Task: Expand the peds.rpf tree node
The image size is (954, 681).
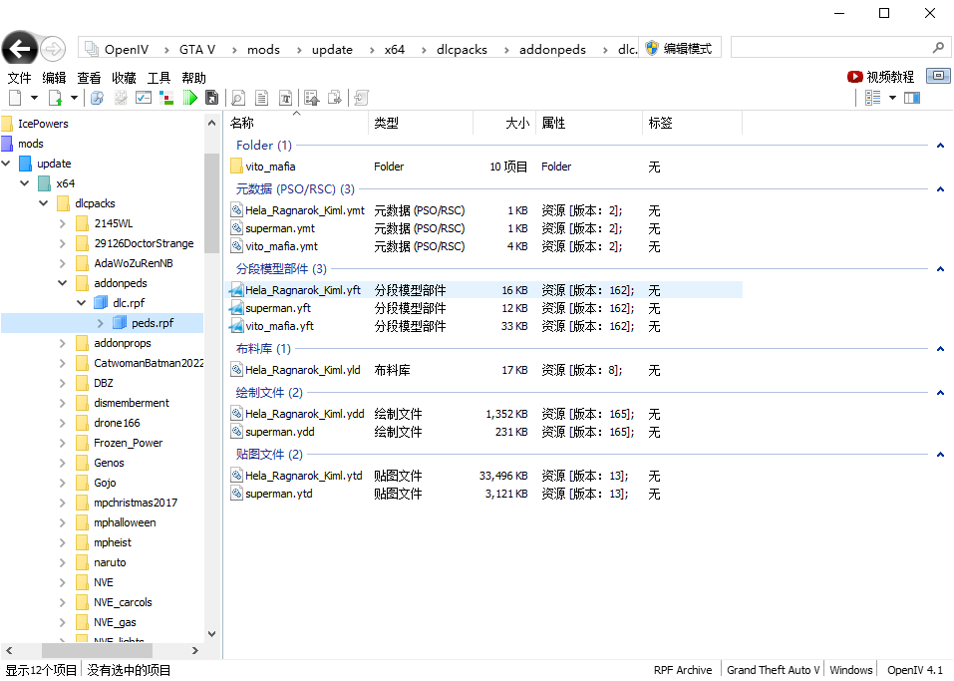Action: [101, 323]
